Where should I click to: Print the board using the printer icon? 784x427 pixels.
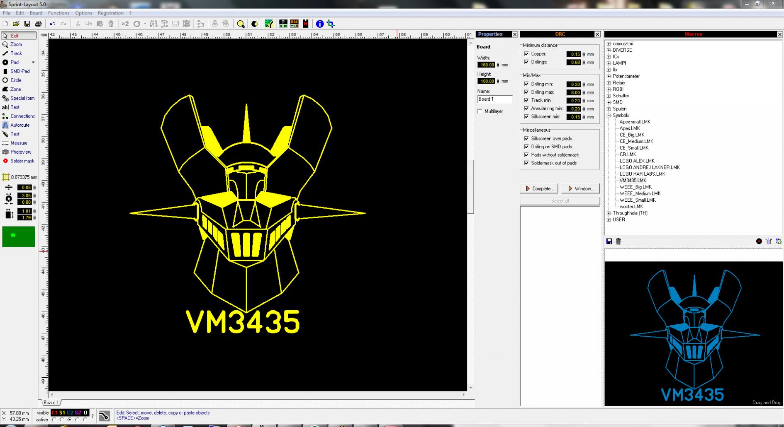38,24
